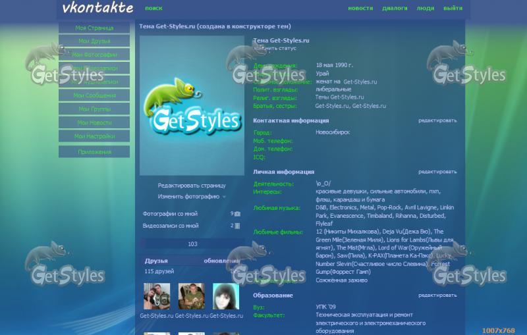Click the Личная информация section header
Viewport: 527px width, 335px height.
(283, 172)
